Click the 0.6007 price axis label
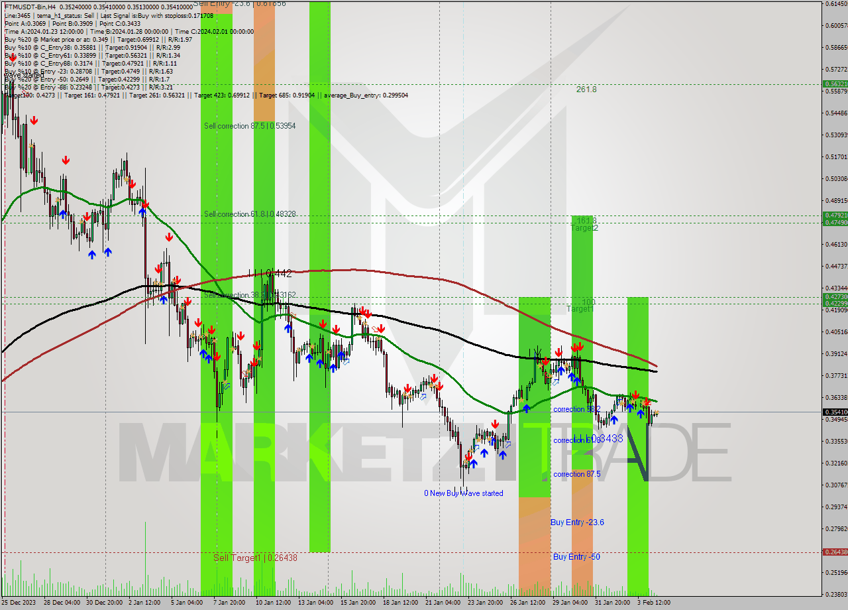The height and width of the screenshot is (610, 848). 836,25
